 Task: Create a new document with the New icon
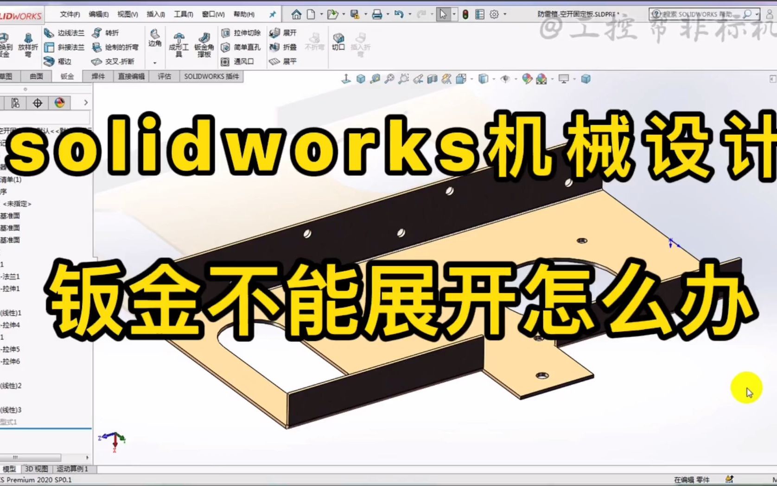coord(311,14)
